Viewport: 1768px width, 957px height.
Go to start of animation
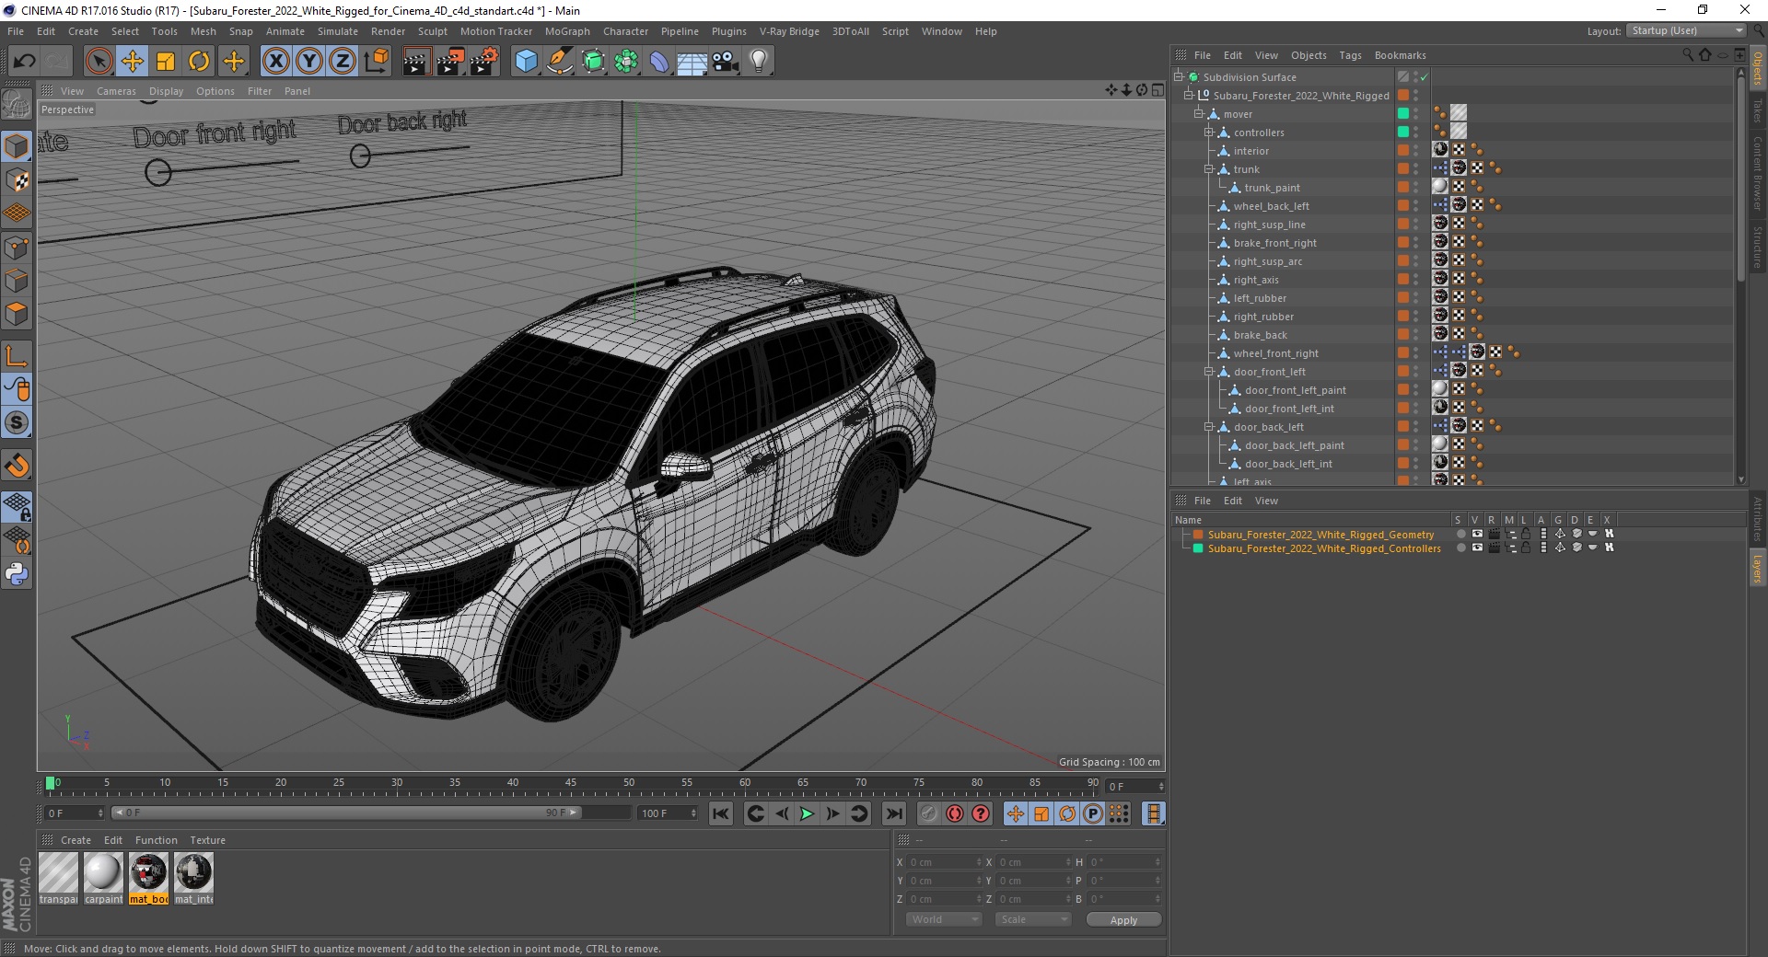[x=721, y=813]
